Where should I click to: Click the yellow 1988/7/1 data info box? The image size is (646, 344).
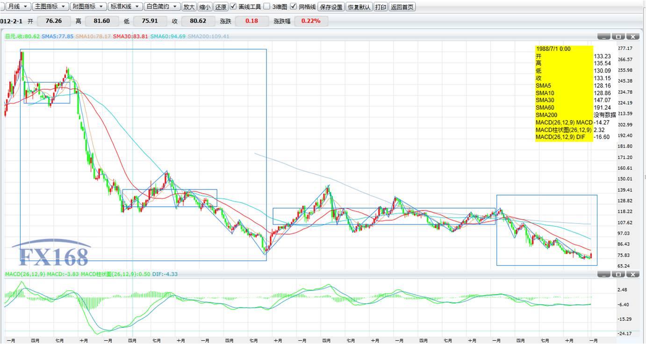point(564,93)
